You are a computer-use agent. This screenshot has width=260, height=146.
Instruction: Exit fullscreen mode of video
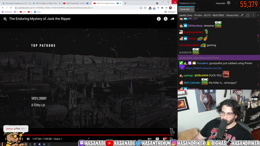[171, 139]
